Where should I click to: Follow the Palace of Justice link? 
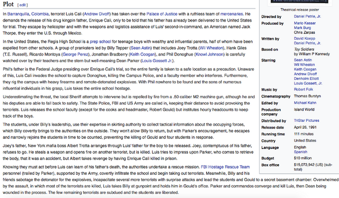[x=162, y=14]
